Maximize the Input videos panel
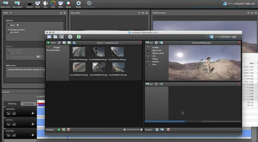258x142 pixels. point(143,13)
